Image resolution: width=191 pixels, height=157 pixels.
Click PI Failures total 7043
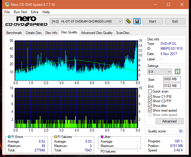pos(88,150)
